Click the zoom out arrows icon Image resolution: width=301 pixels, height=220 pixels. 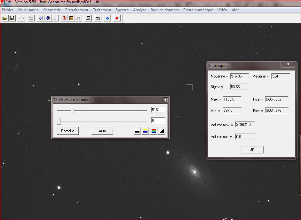coord(48,18)
